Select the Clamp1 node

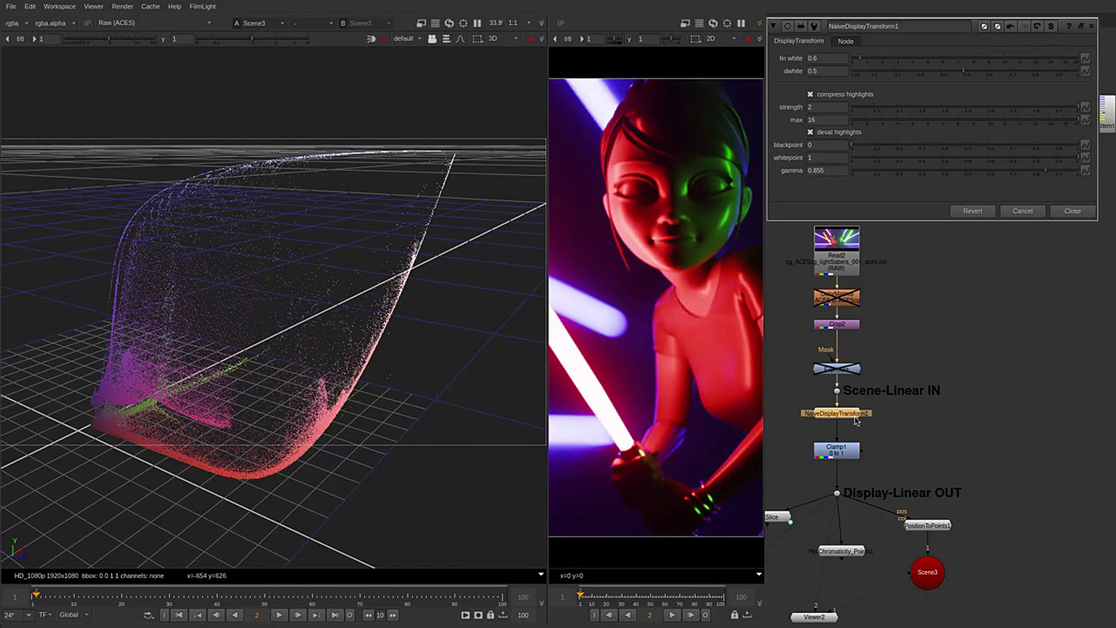[x=836, y=450]
